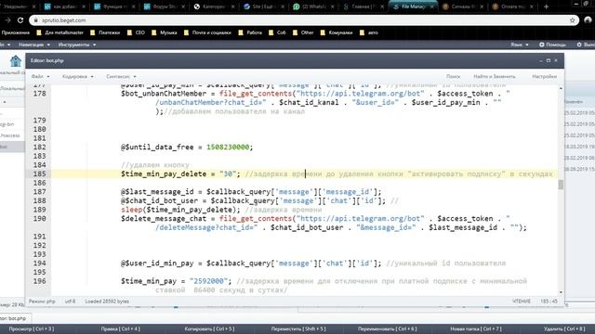Switch to the 'Главная' browser tab
Screen dimensions: 595x334
(363, 6)
